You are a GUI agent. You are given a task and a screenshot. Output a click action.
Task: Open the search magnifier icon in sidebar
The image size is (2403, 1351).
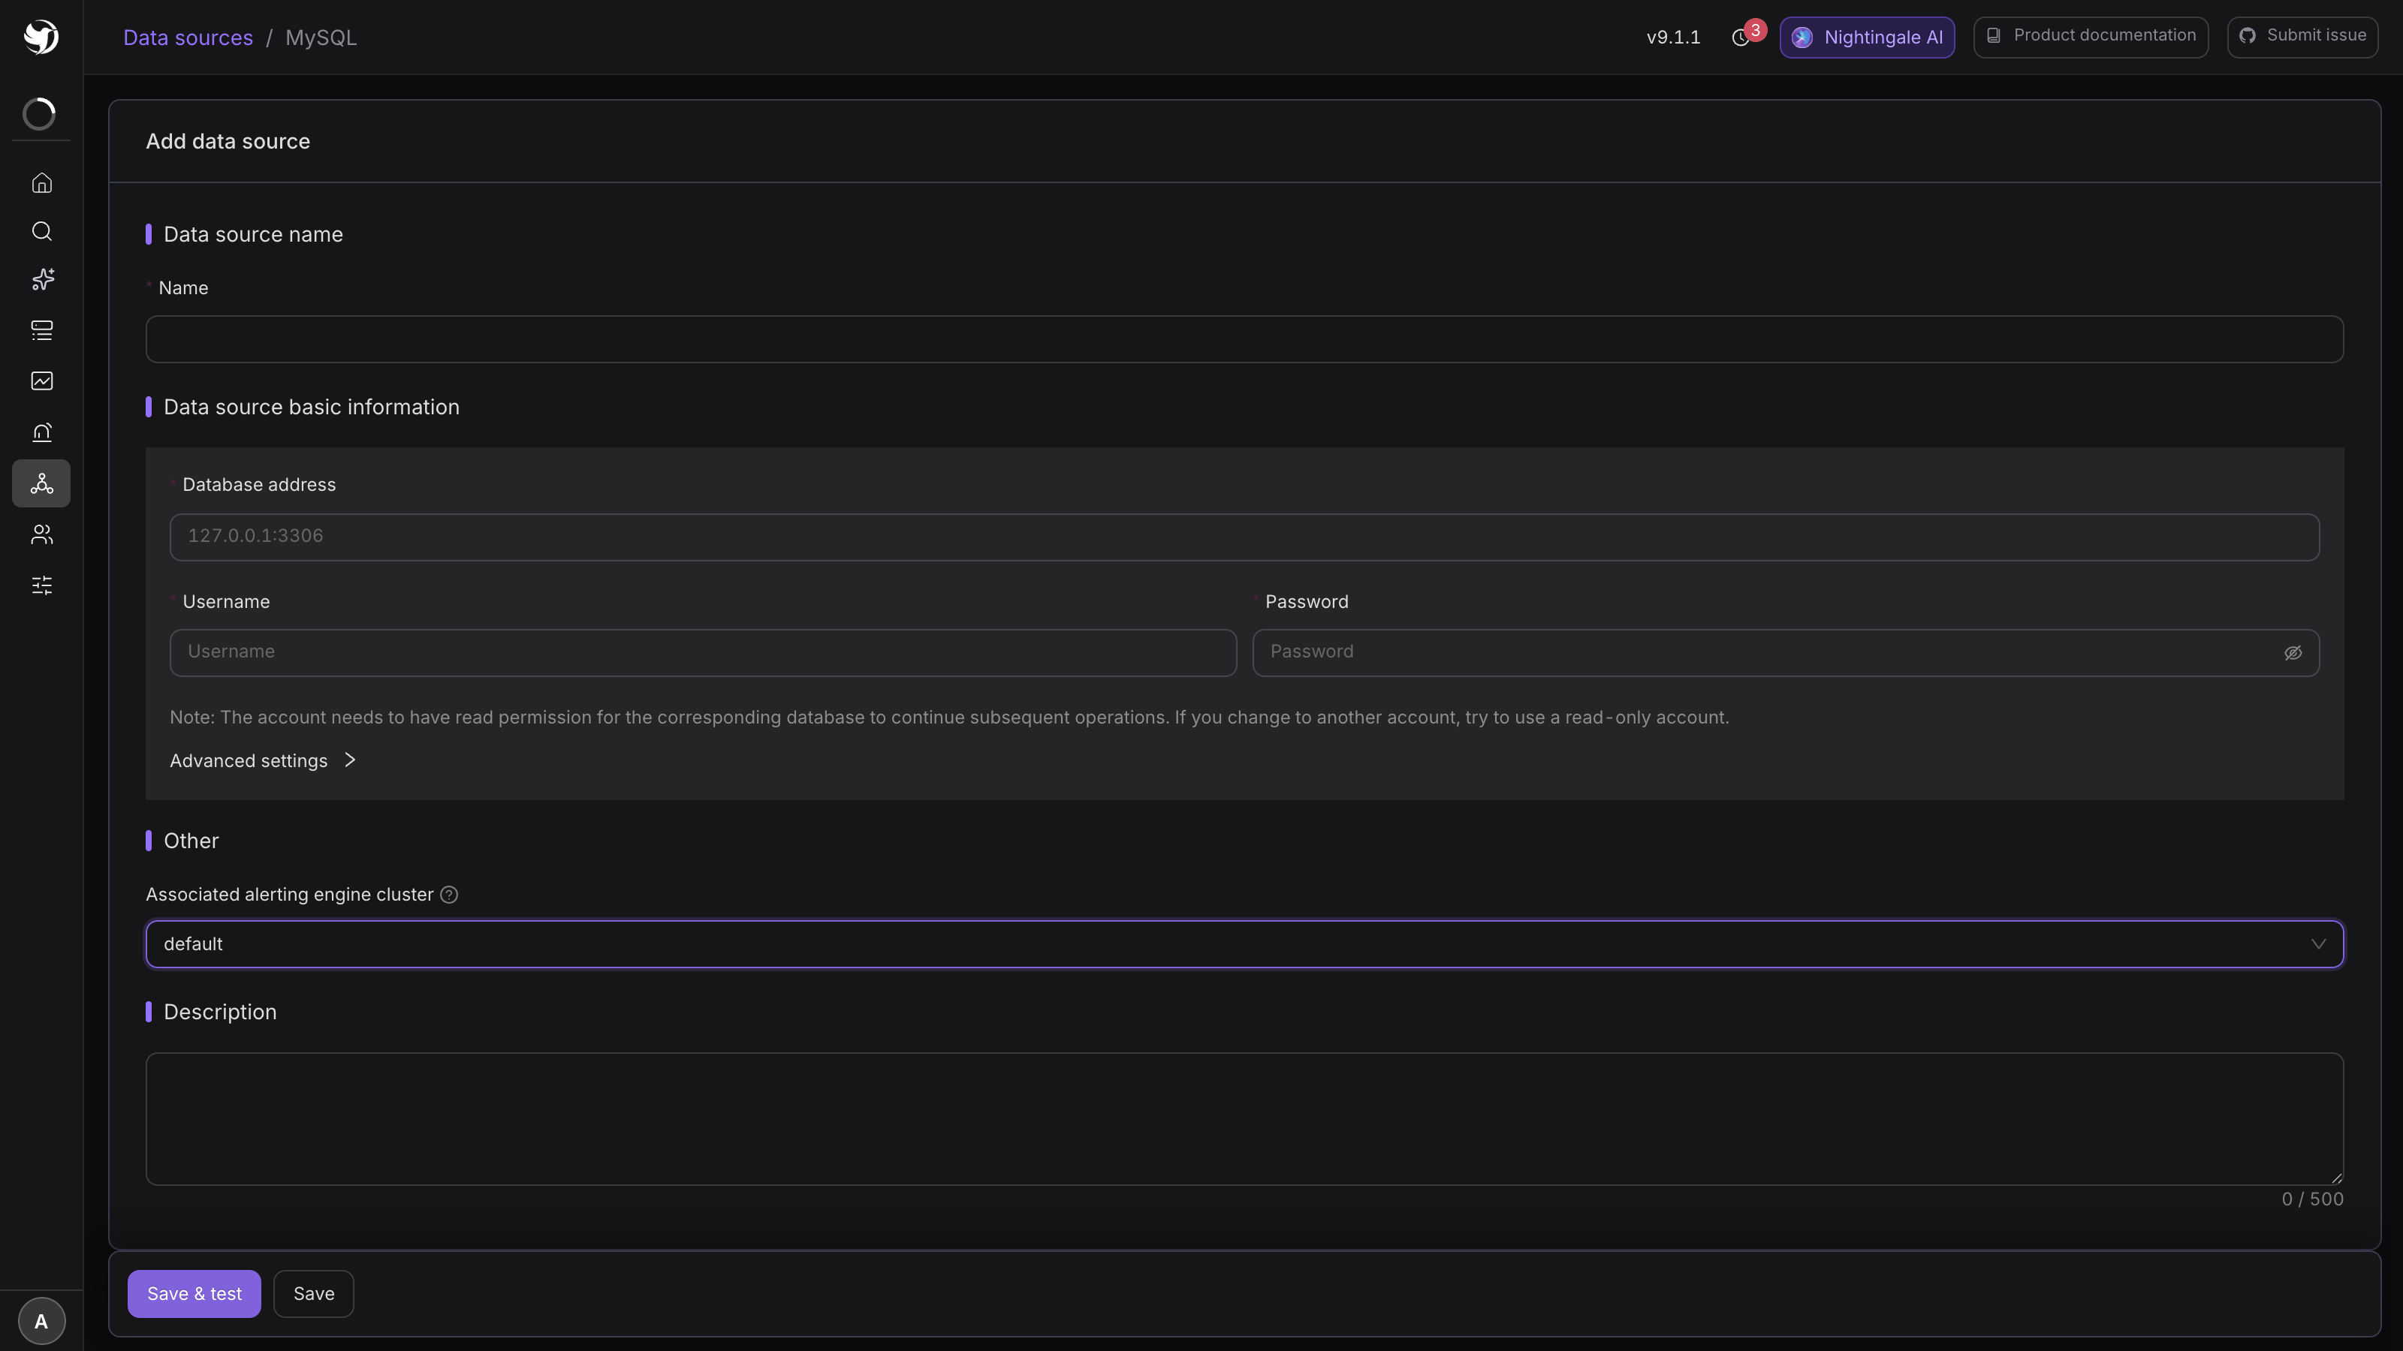(41, 231)
